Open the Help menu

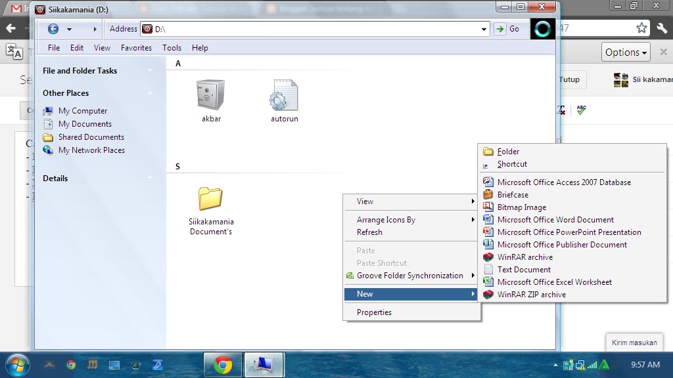[200, 47]
